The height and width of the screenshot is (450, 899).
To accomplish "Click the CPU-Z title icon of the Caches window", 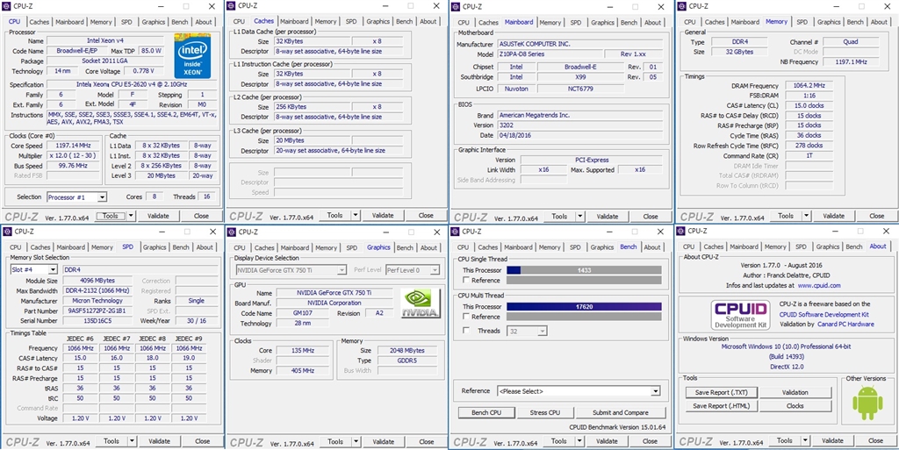I will pos(231,6).
